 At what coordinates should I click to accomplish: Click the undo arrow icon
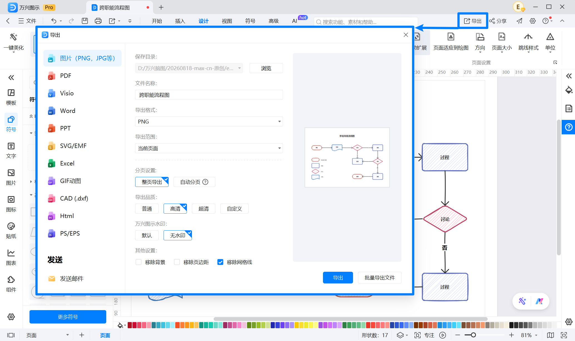[x=54, y=21]
